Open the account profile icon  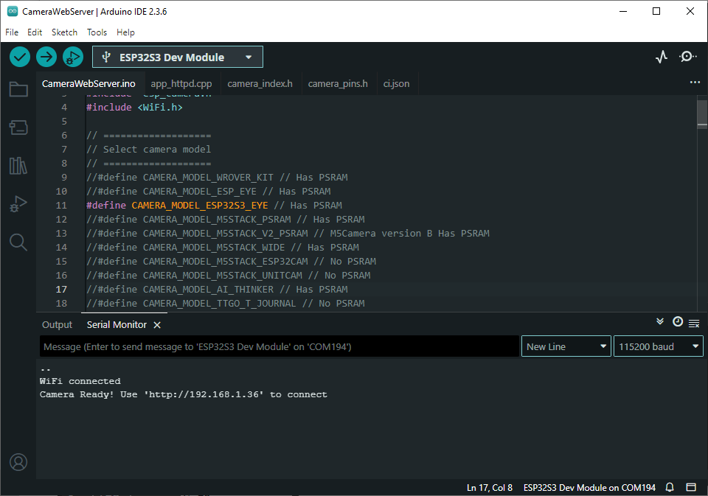(x=18, y=462)
